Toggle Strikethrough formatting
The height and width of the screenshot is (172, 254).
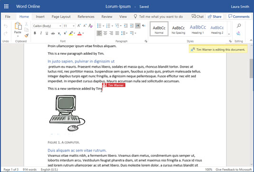pyautogui.click(x=53, y=33)
